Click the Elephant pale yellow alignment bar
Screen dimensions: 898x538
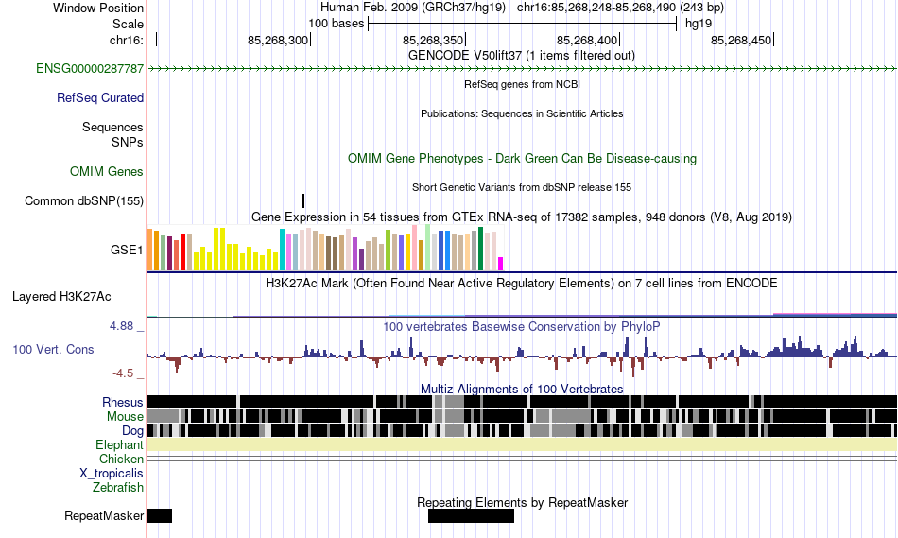point(523,444)
